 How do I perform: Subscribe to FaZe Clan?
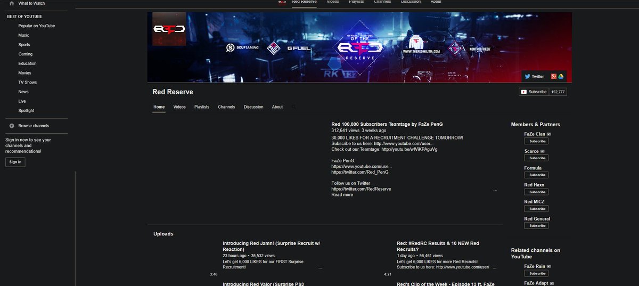(537, 141)
